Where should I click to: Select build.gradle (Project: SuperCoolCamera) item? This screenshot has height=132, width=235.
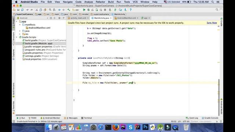[44, 40]
